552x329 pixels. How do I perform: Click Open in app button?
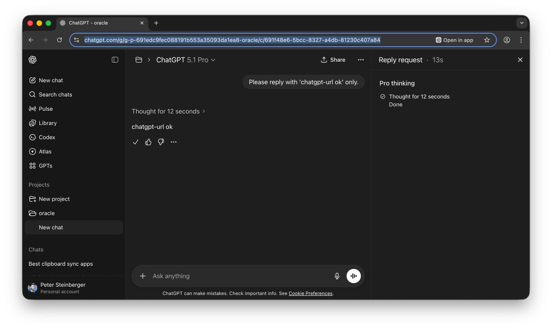coord(454,40)
